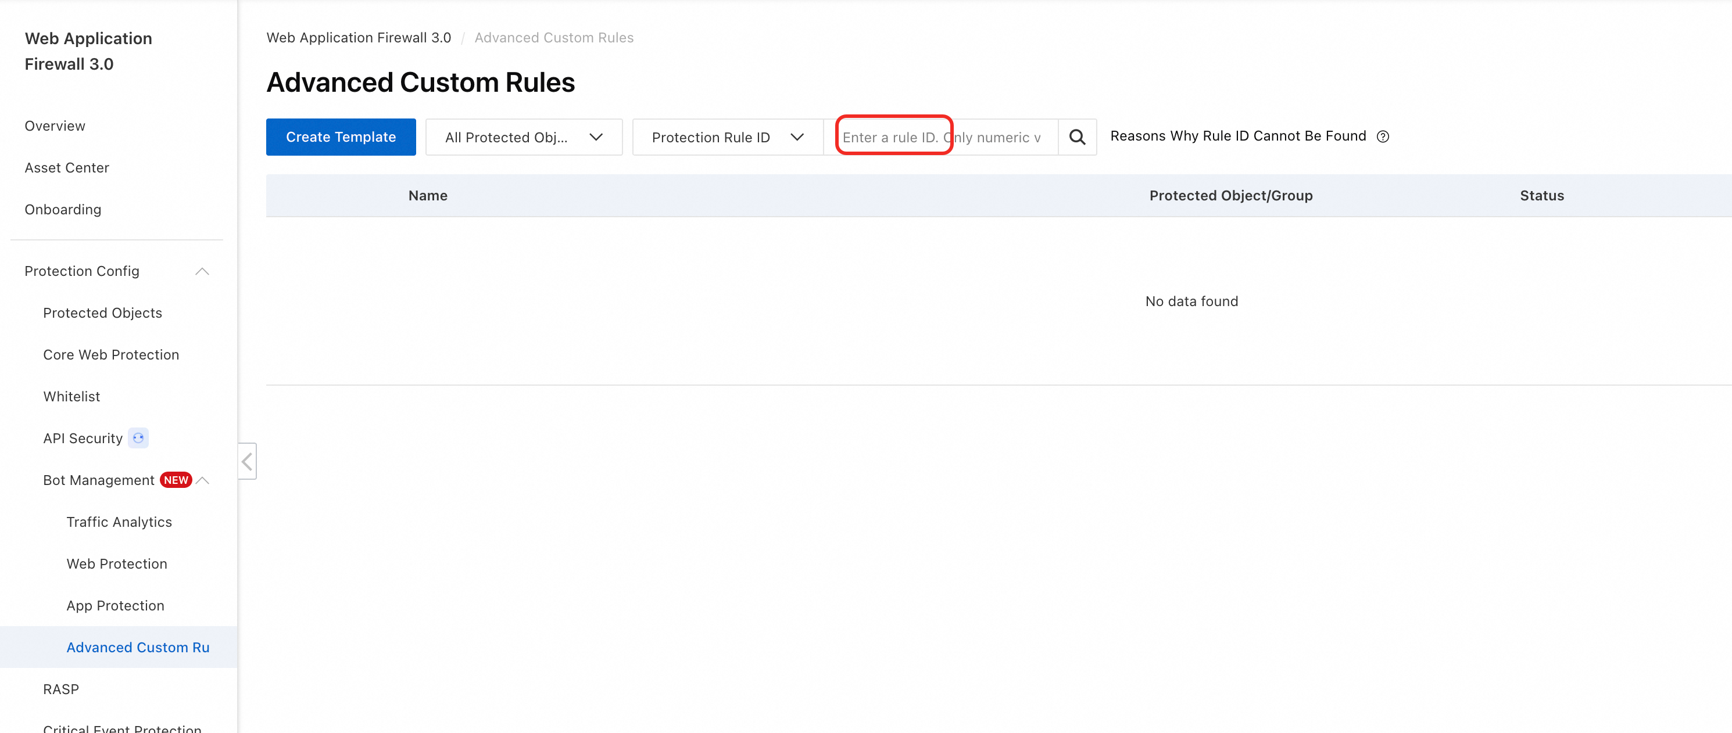The width and height of the screenshot is (1732, 733).
Task: Open the API Security page
Action: 83,439
